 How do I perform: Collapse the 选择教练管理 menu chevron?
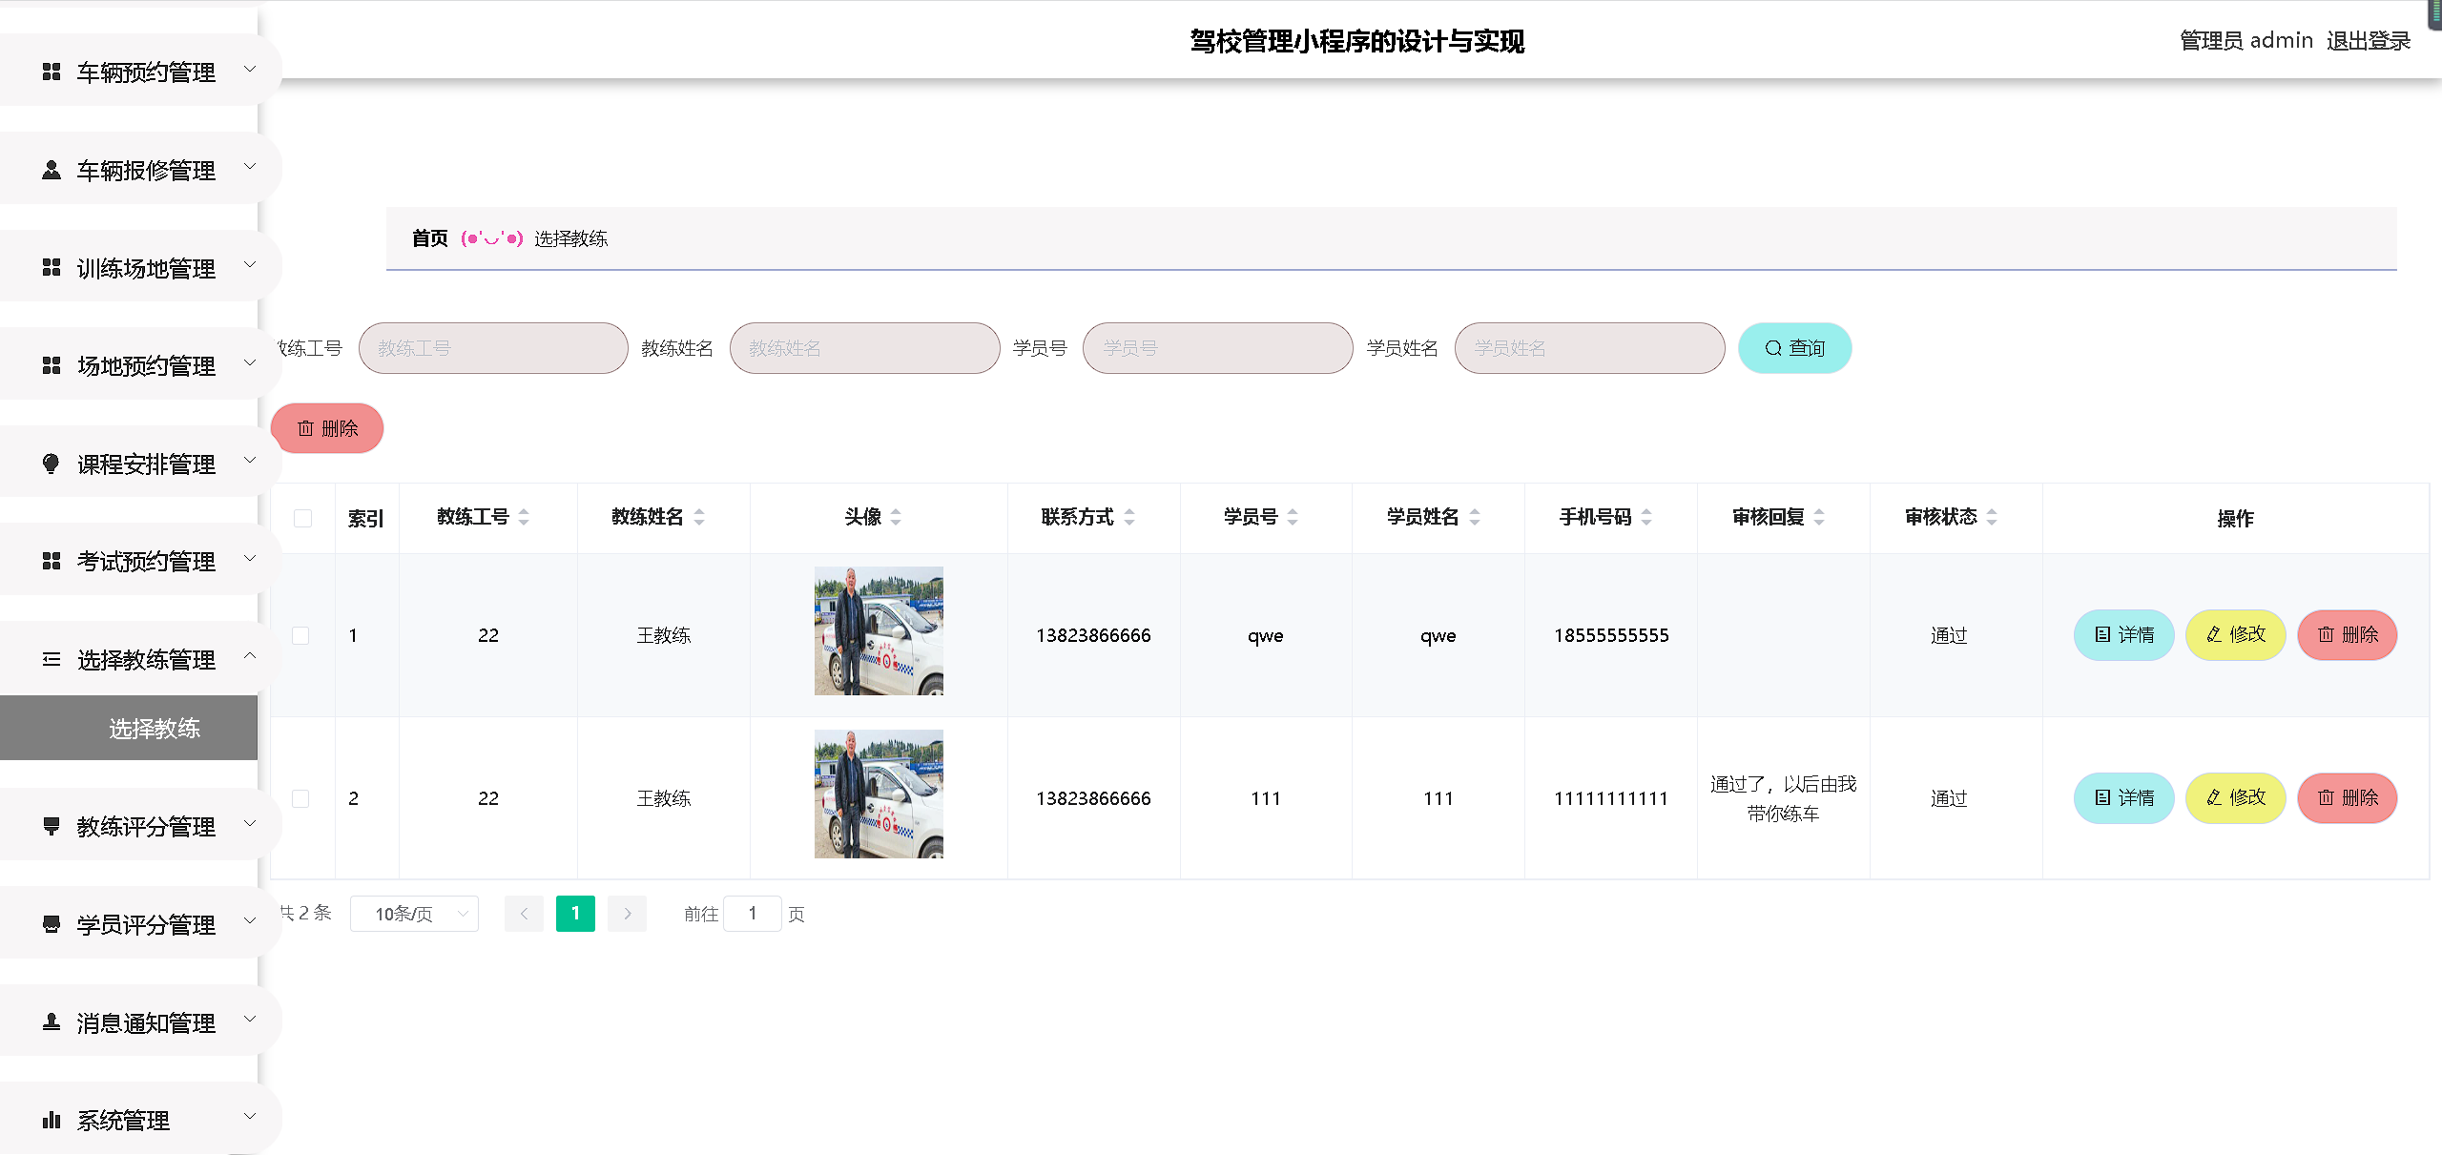(x=250, y=655)
